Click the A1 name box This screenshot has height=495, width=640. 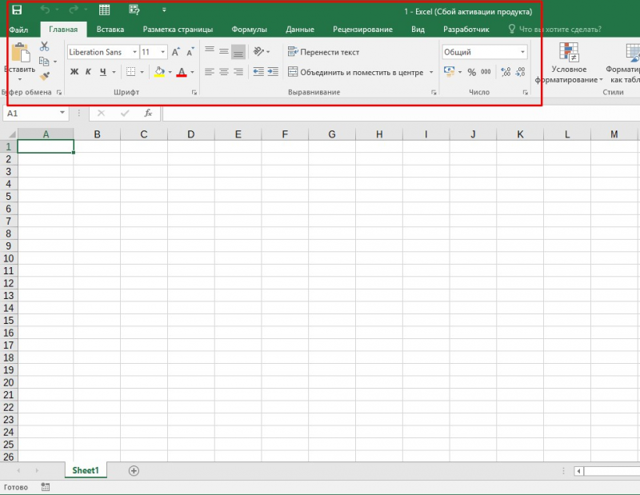tap(35, 113)
